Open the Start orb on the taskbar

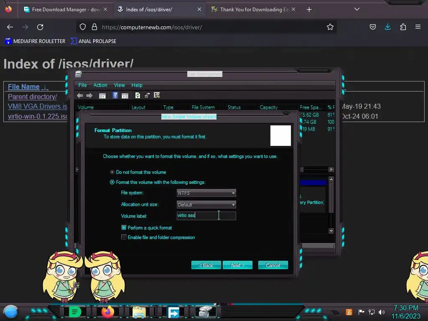tap(11, 312)
